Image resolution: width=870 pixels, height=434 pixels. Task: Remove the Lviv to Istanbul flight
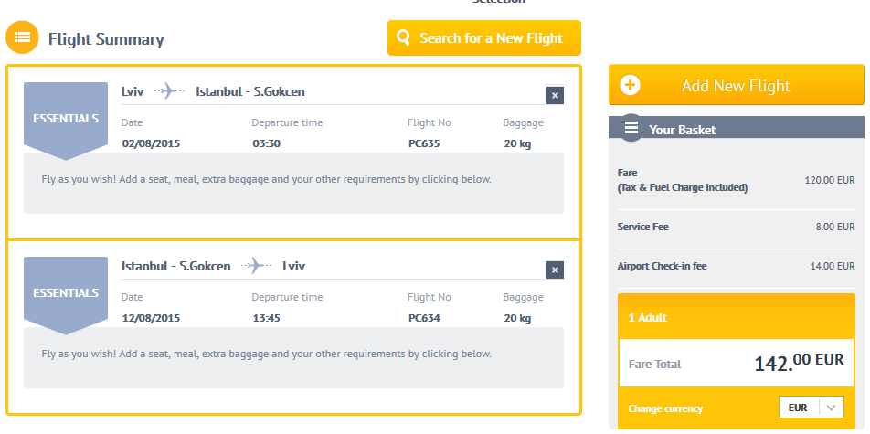click(555, 95)
